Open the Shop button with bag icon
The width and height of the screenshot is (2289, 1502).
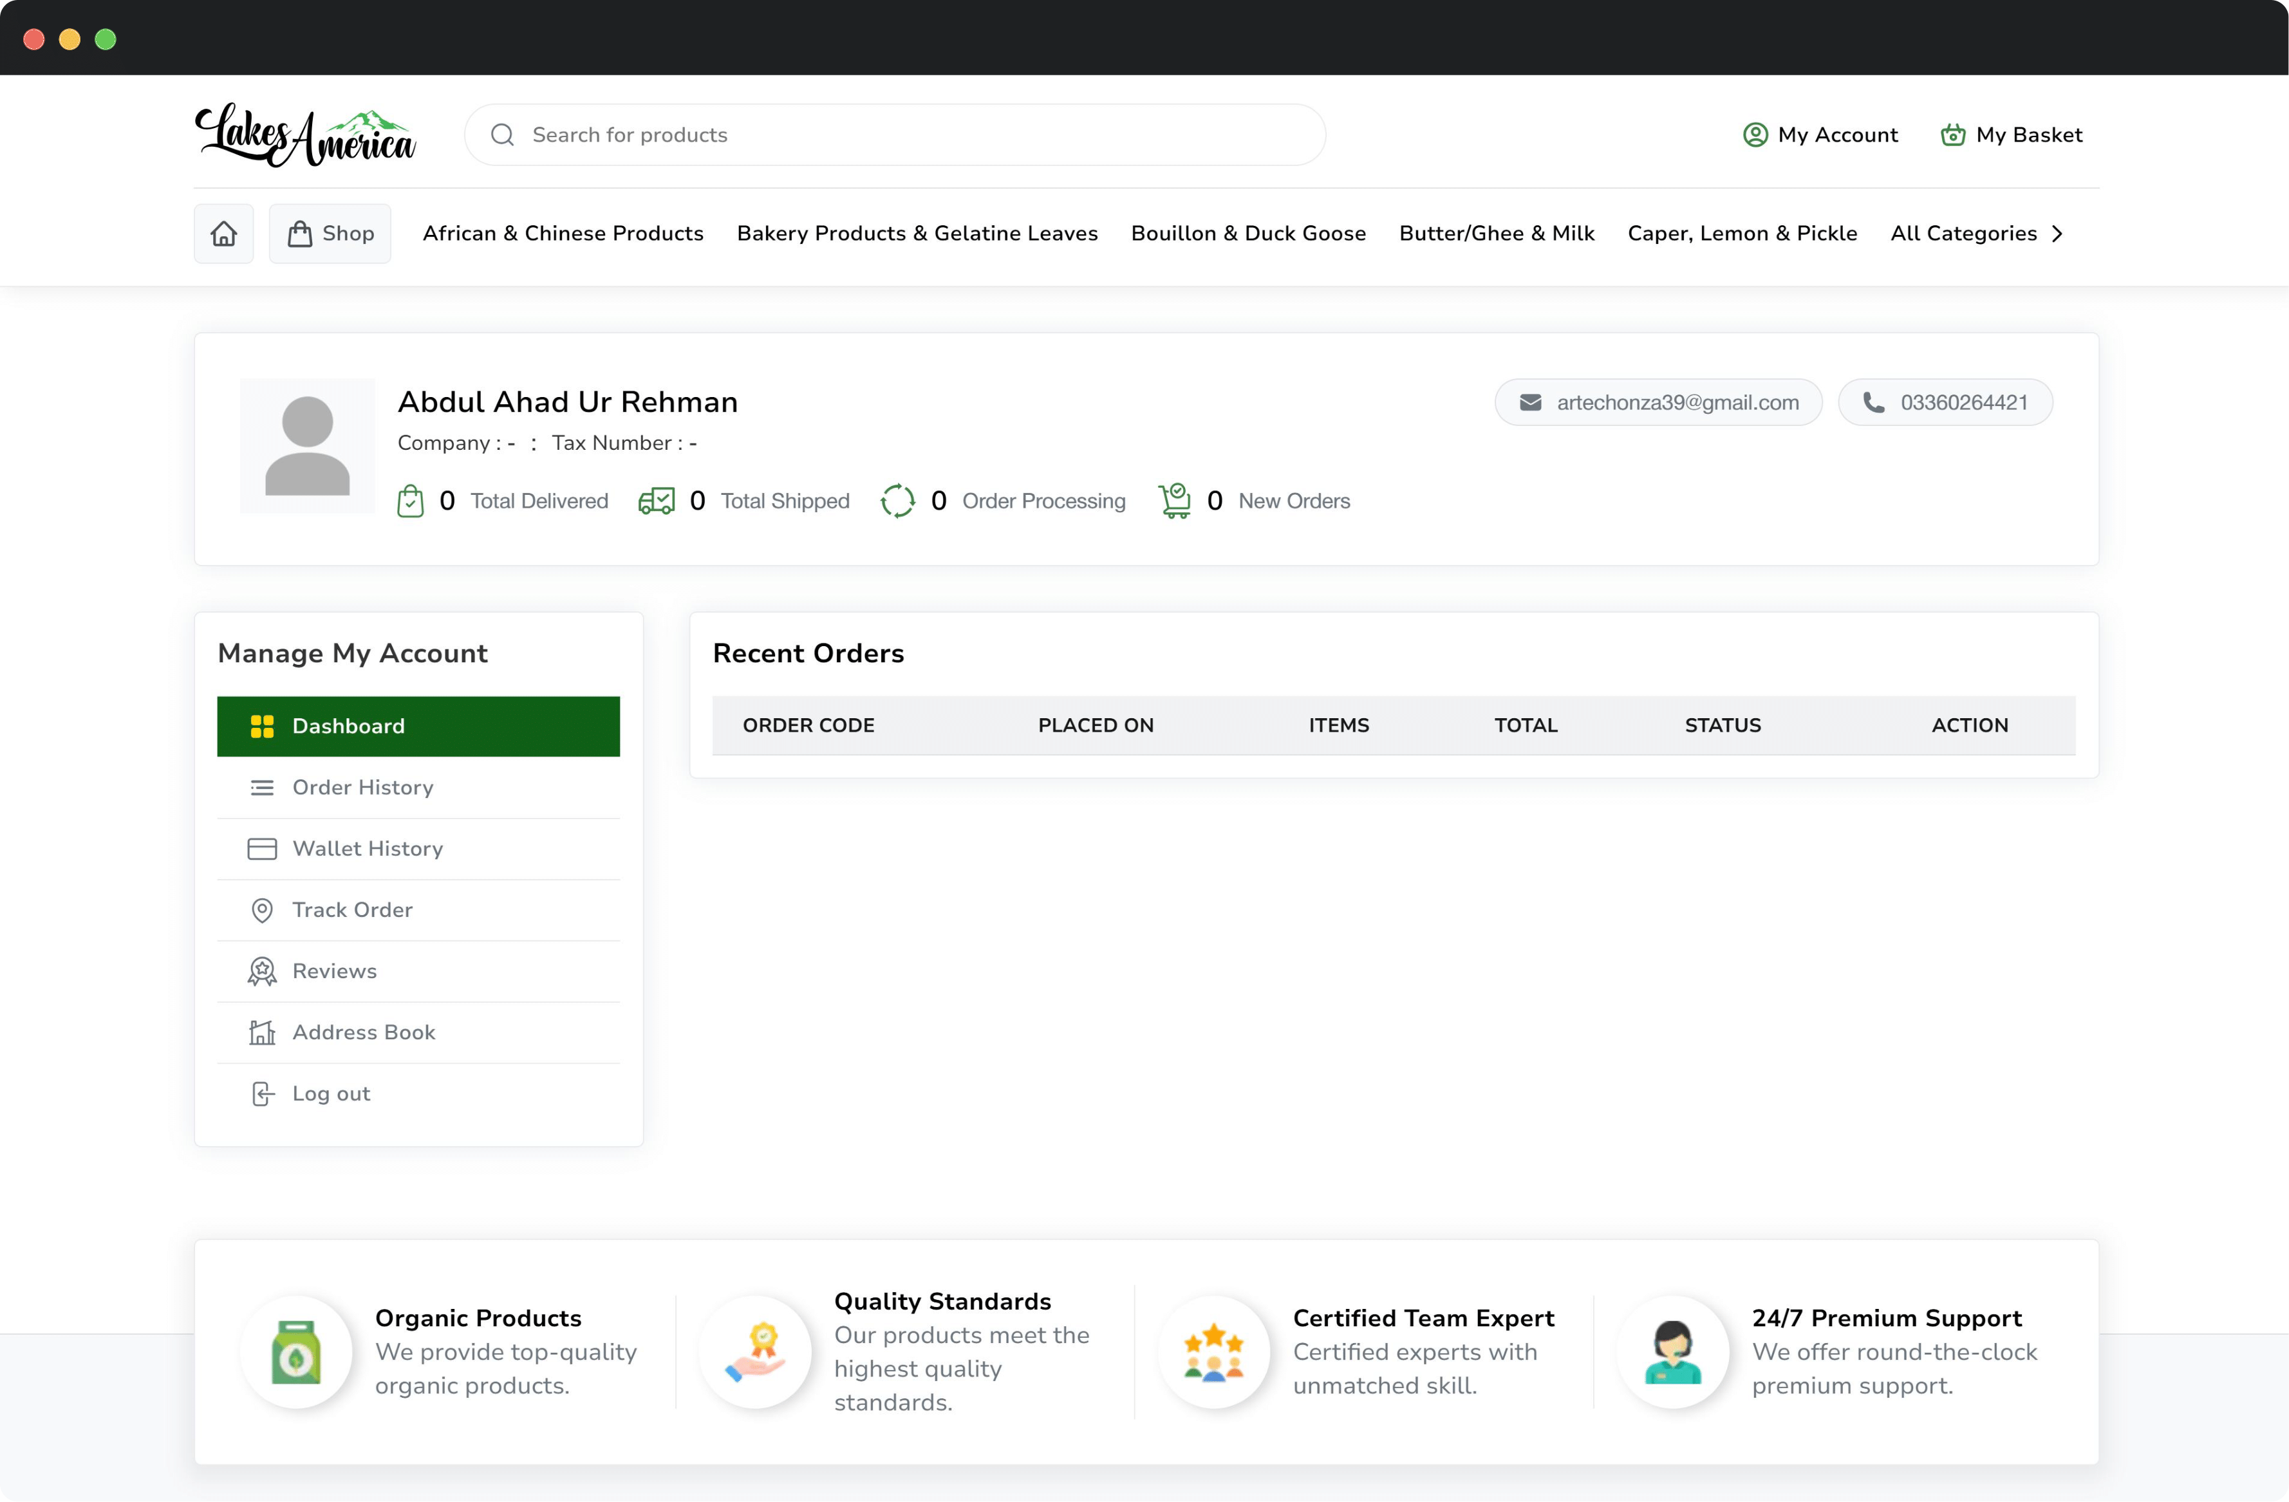(330, 234)
